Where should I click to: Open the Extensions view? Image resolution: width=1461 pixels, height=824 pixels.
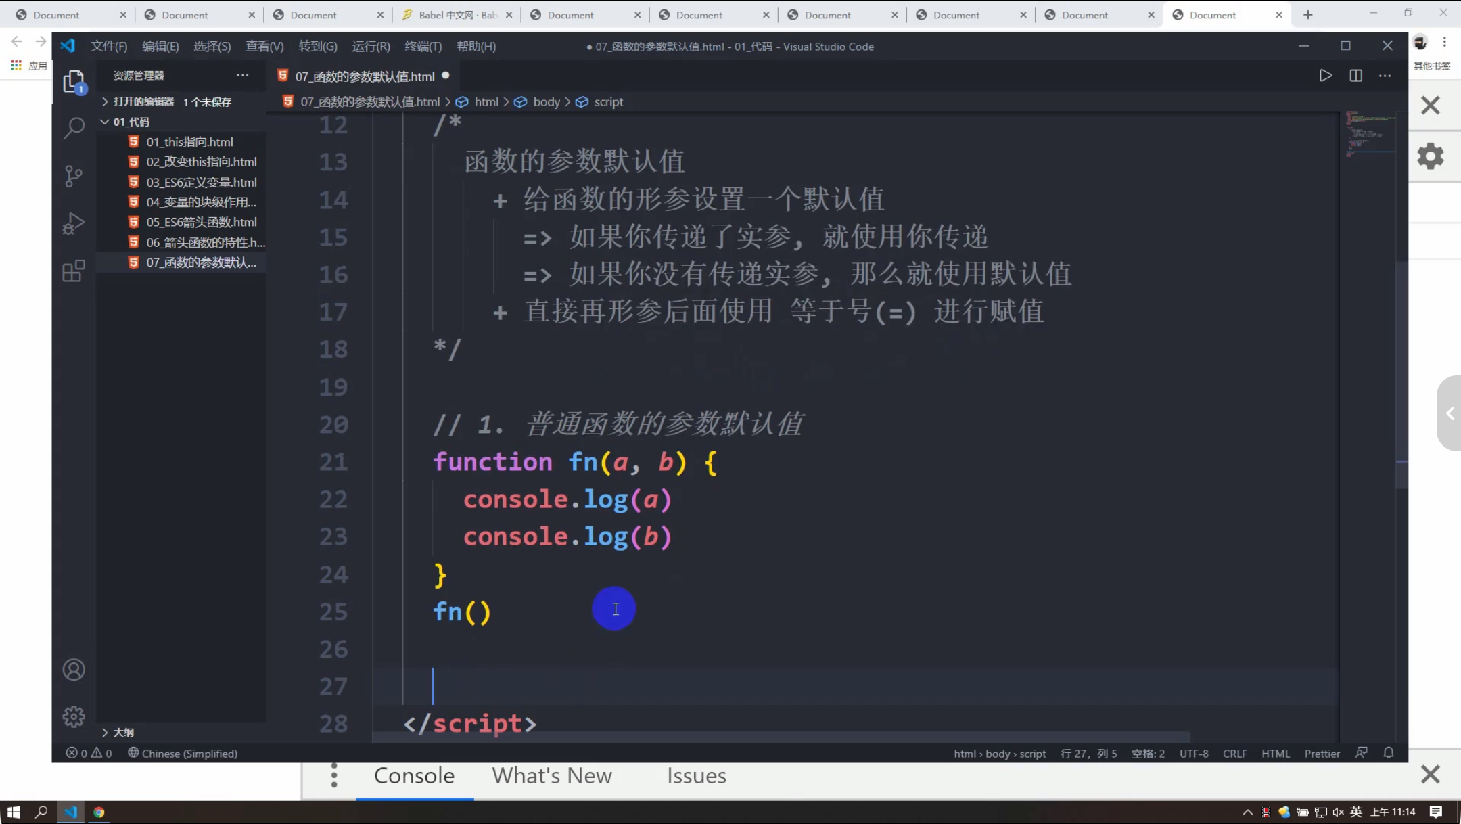(x=74, y=271)
